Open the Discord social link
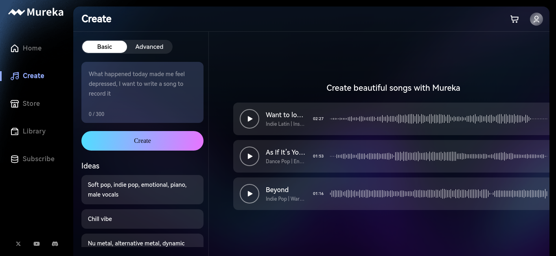Image resolution: width=556 pixels, height=256 pixels. coord(55,244)
